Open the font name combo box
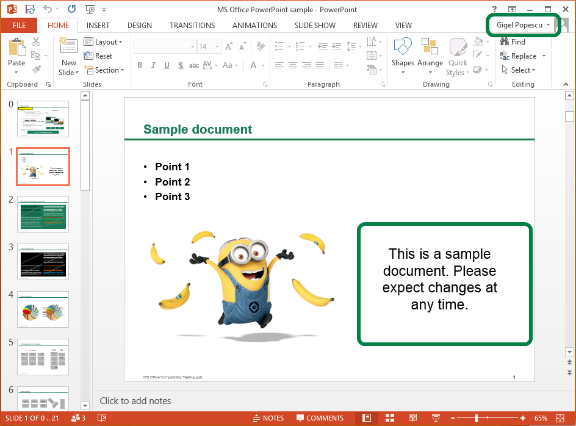 [165, 46]
